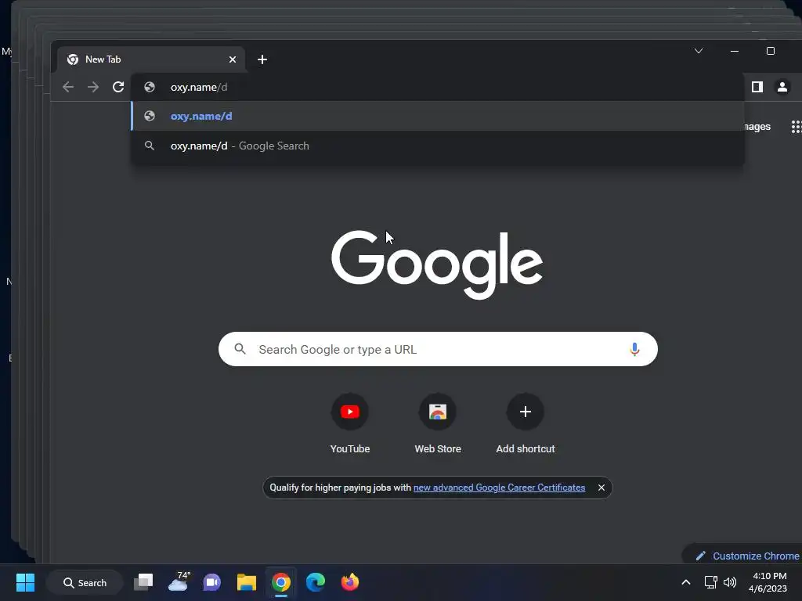Screen dimensions: 802x601
Task: Open the volume control in the tray
Action: (x=730, y=582)
